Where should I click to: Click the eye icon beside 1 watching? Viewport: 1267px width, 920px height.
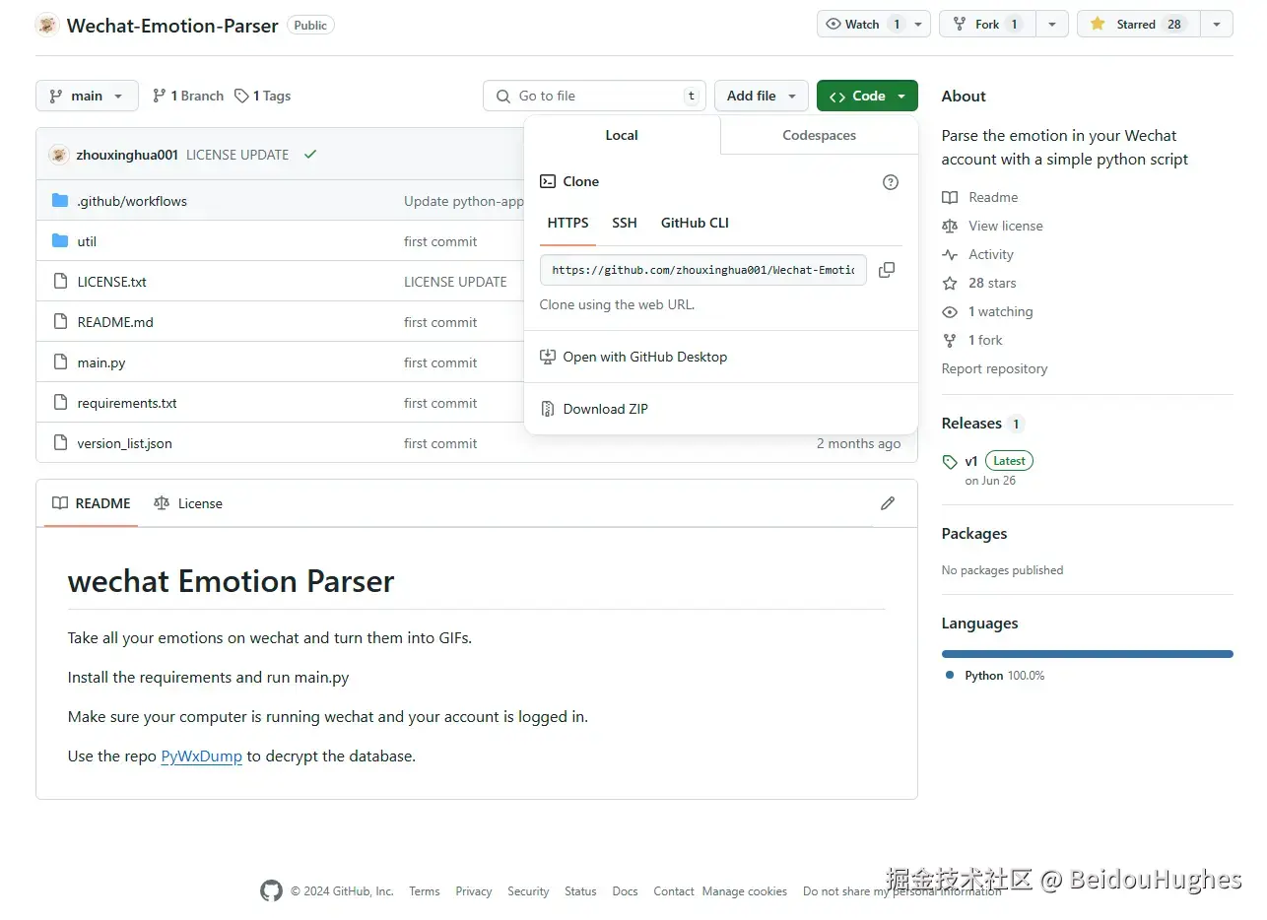950,312
